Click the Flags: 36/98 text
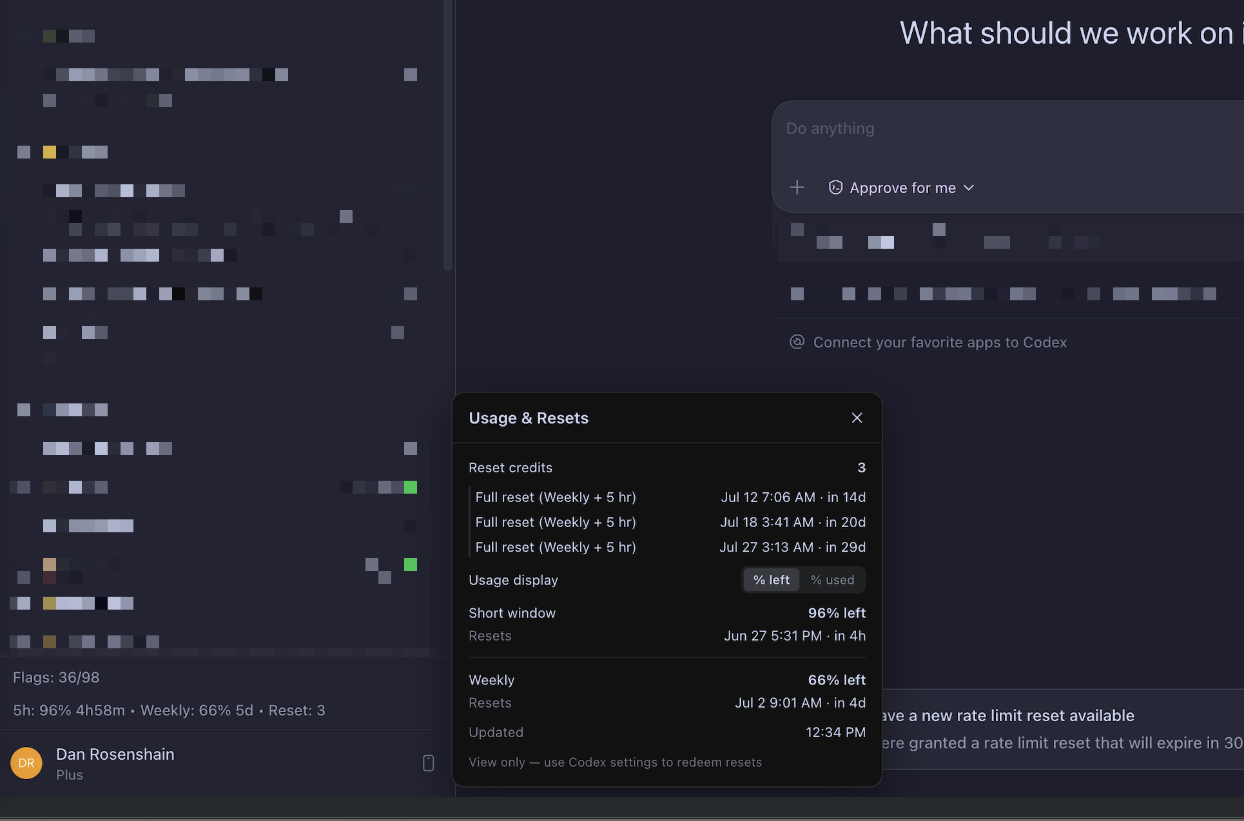This screenshot has width=1244, height=821. coord(56,677)
